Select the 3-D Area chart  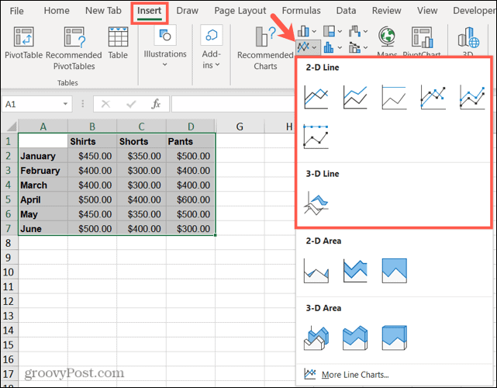click(x=316, y=338)
